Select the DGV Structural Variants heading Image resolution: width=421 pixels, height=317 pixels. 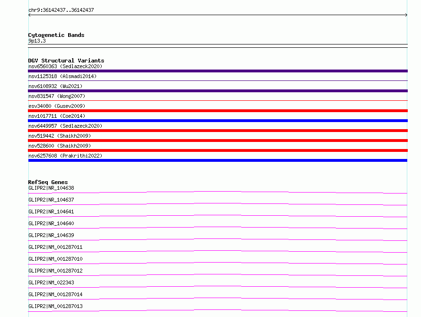[x=66, y=61]
